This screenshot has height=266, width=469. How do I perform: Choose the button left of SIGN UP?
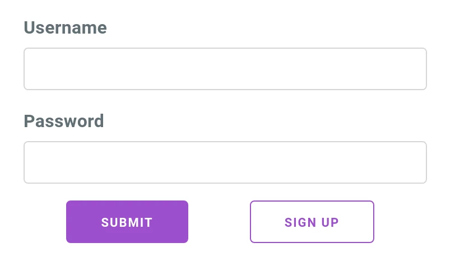tap(127, 222)
